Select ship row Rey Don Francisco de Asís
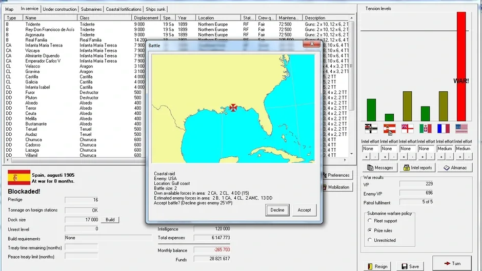Screen dimensions: 482x271 coord(177,30)
